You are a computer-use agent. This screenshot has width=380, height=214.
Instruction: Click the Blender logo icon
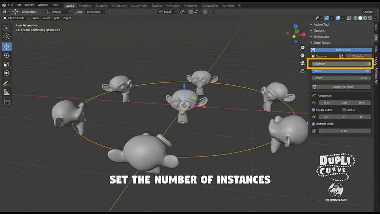pyautogui.click(x=4, y=5)
